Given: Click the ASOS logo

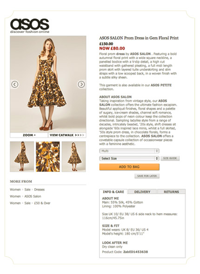Looking at the screenshot, I should pyautogui.click(x=30, y=26).
